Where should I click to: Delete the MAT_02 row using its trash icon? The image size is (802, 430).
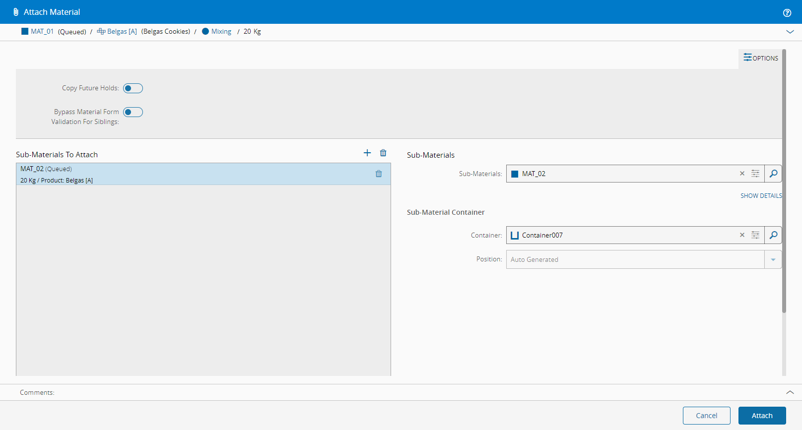[379, 174]
